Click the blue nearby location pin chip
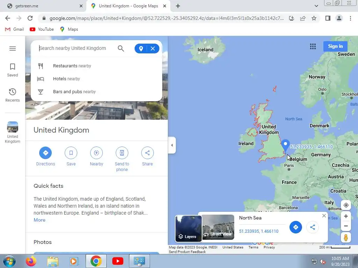 141,49
